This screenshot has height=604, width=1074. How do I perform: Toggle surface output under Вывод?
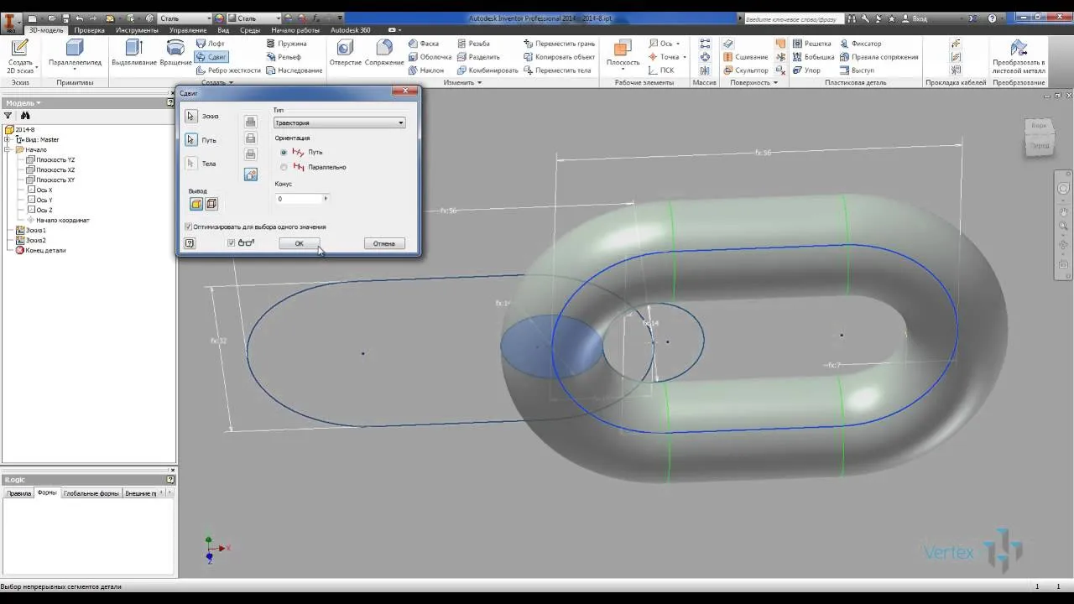pos(211,204)
